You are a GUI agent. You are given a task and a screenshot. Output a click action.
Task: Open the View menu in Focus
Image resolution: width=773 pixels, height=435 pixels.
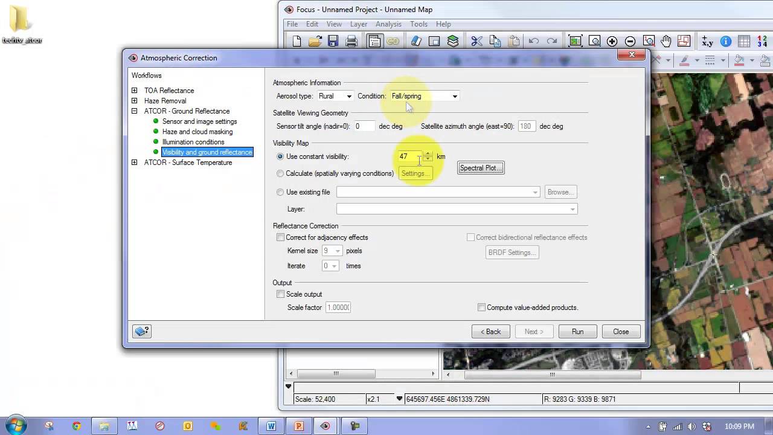click(x=334, y=24)
